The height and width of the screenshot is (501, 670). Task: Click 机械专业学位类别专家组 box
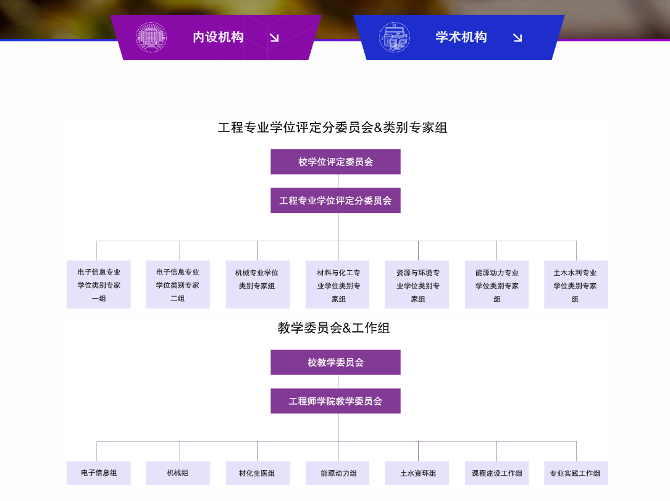tap(258, 284)
